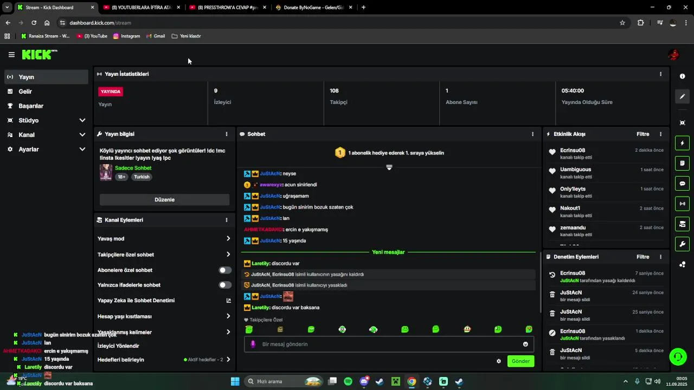Image resolution: width=694 pixels, height=390 pixels.
Task: Toggle the chat bubble icon in right sidebar
Action: (x=682, y=184)
